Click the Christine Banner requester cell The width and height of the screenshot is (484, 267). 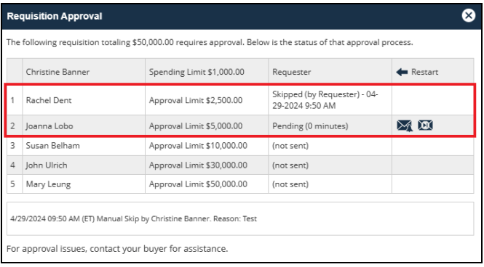click(57, 72)
